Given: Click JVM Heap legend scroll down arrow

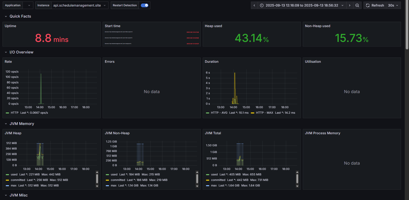Looking at the screenshot, I should (97, 186).
